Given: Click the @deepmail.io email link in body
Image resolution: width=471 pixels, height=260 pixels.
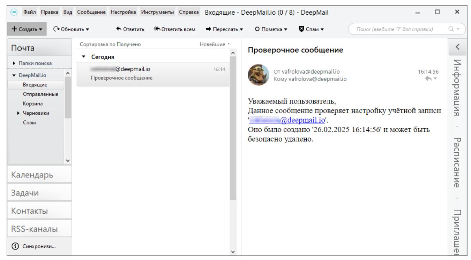Looking at the screenshot, I should pyautogui.click(x=287, y=120).
